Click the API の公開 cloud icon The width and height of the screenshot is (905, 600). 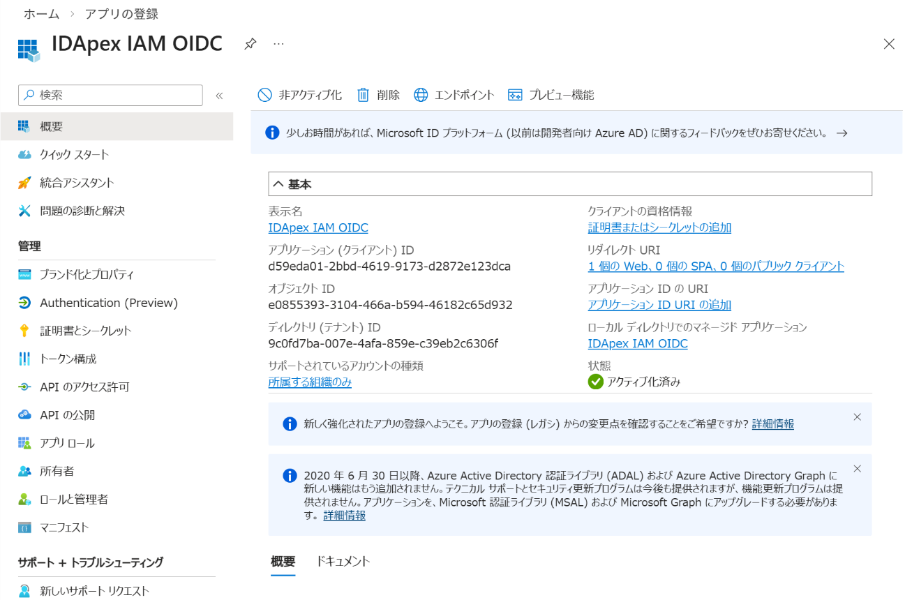click(24, 415)
